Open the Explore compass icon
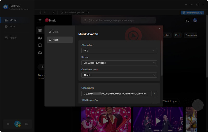Screen dimensions: 208x132 [40, 38]
